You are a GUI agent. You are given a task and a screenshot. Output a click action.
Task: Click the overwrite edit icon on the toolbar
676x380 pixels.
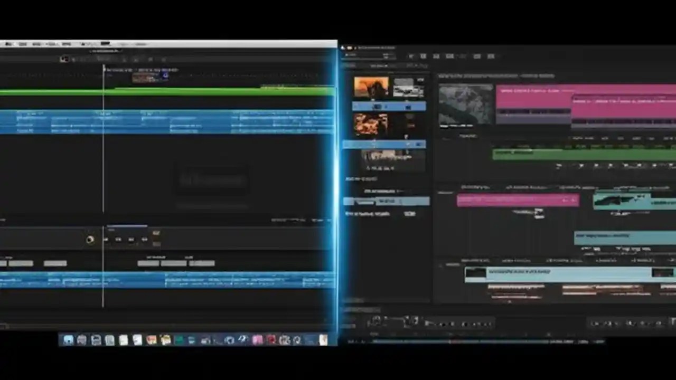[436, 56]
